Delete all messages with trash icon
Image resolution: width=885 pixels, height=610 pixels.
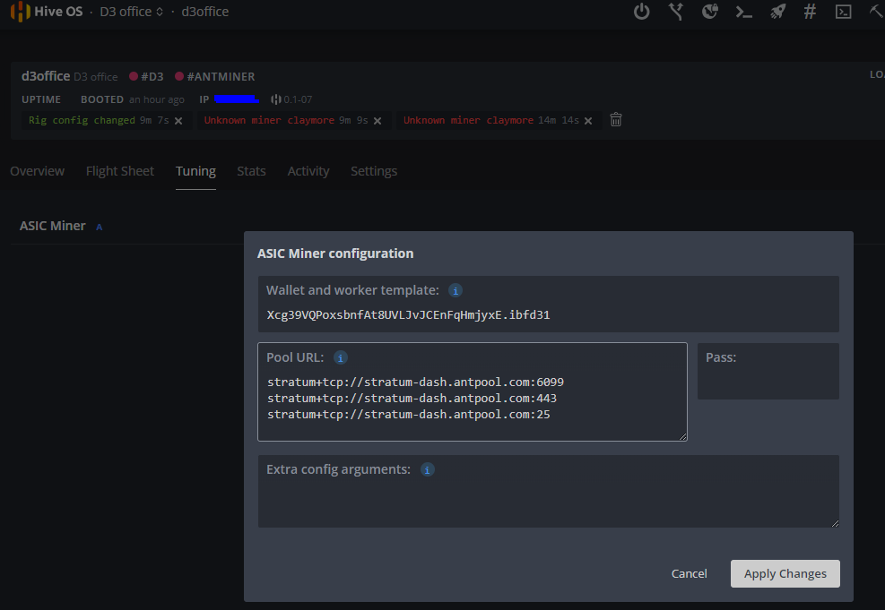(616, 119)
